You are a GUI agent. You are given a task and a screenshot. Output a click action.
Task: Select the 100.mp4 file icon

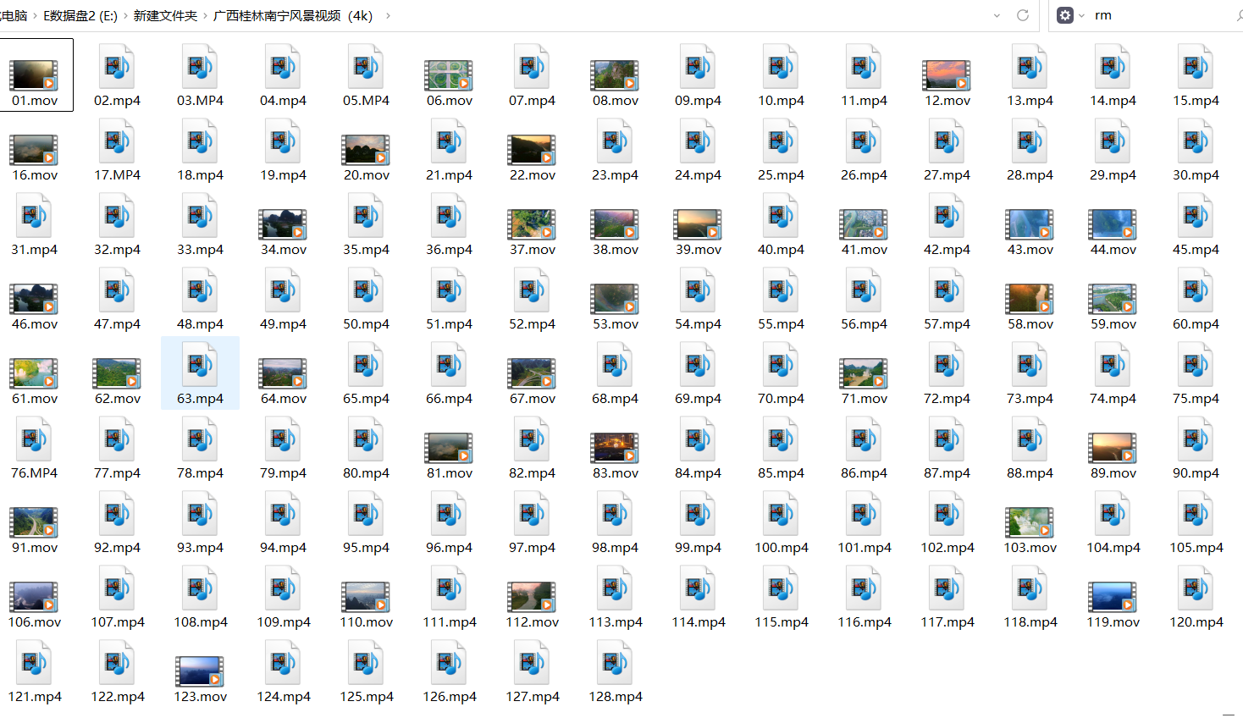click(x=781, y=514)
